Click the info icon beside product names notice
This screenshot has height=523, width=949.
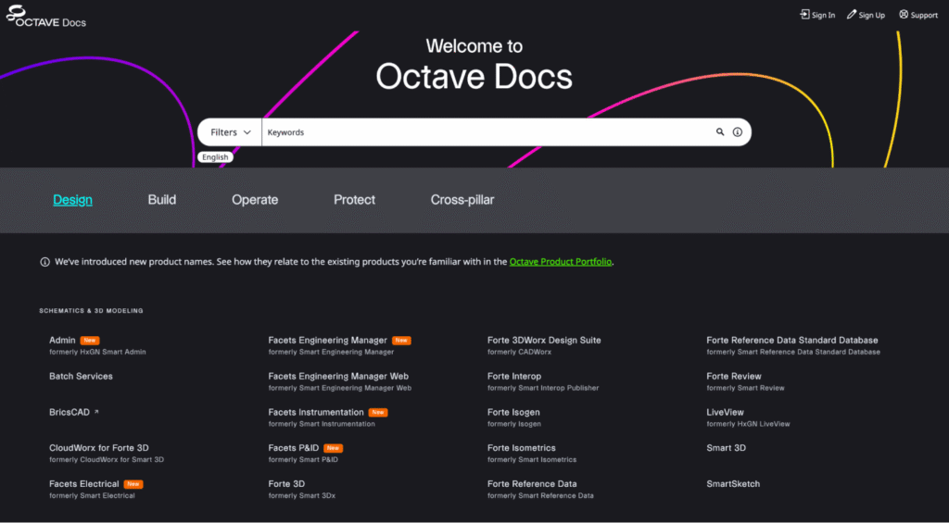pos(44,262)
